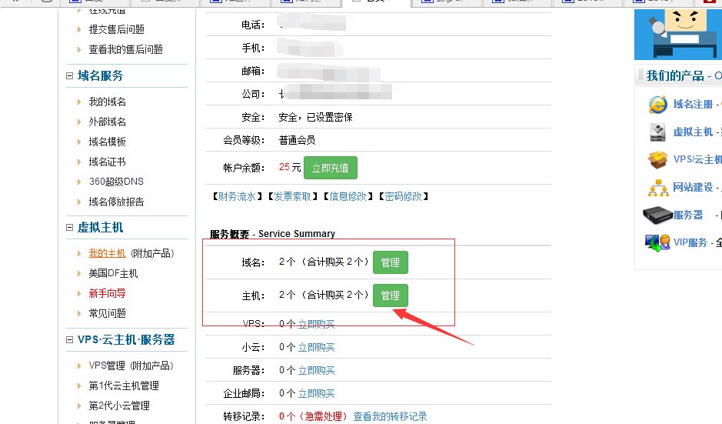Click 管理 button next to 域名
722x424 pixels.
coord(390,262)
